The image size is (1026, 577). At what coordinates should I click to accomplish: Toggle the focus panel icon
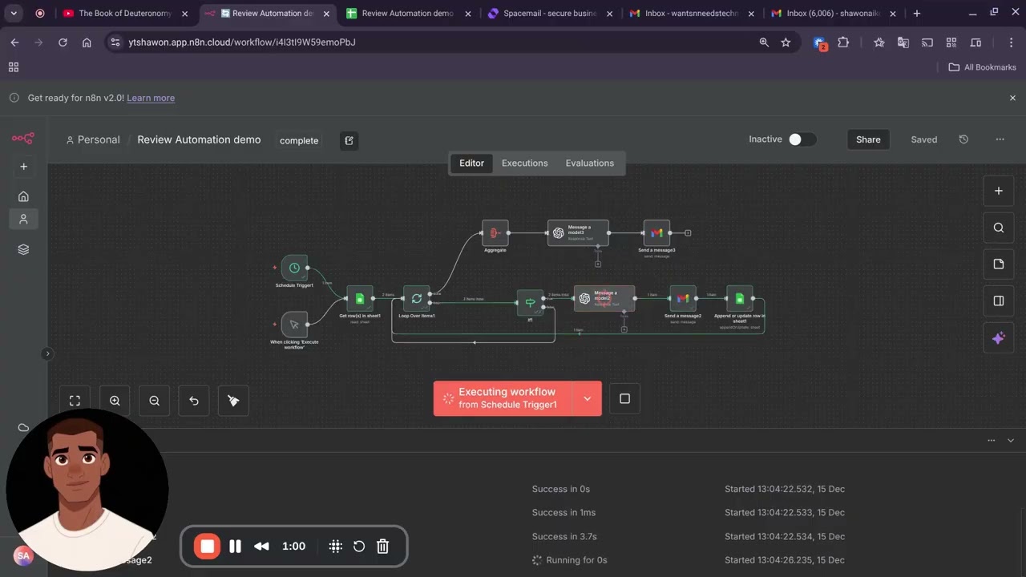pos(999,301)
